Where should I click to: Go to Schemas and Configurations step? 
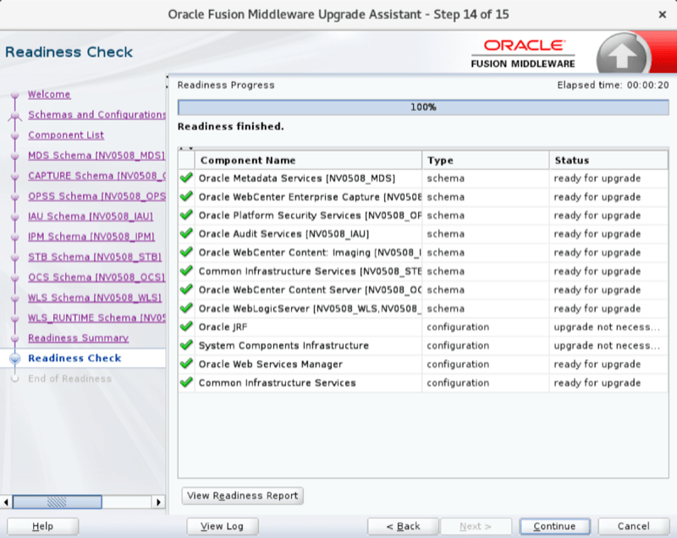click(96, 114)
